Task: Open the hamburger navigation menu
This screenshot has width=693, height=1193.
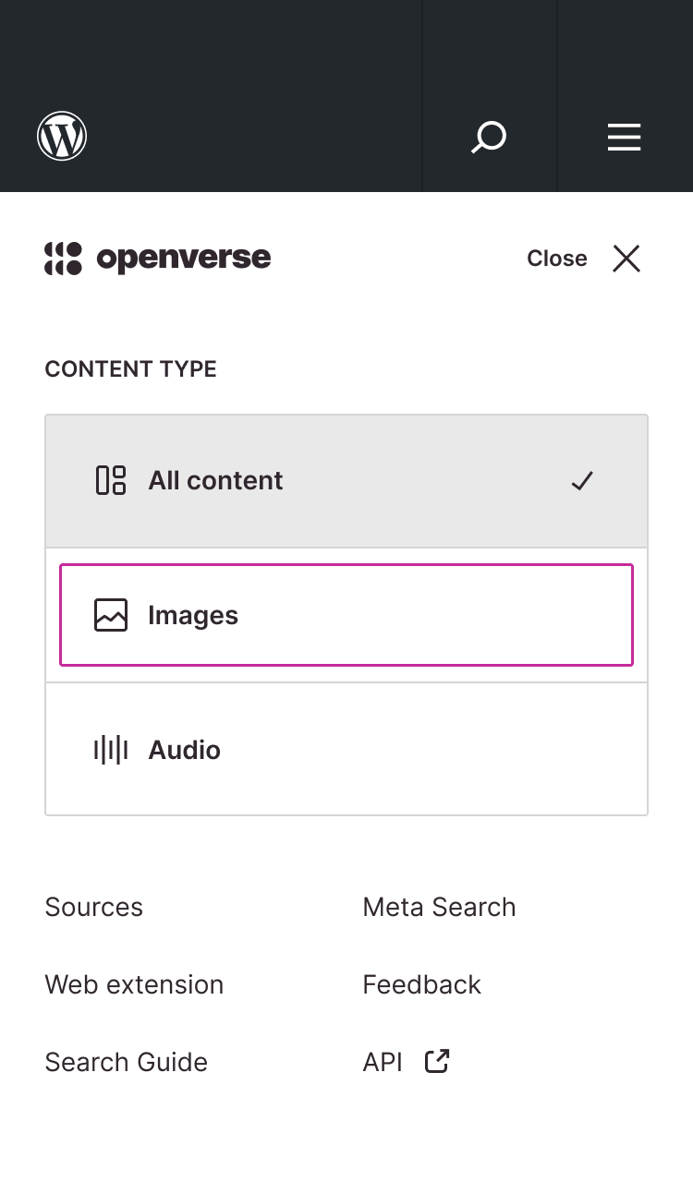Action: point(625,136)
